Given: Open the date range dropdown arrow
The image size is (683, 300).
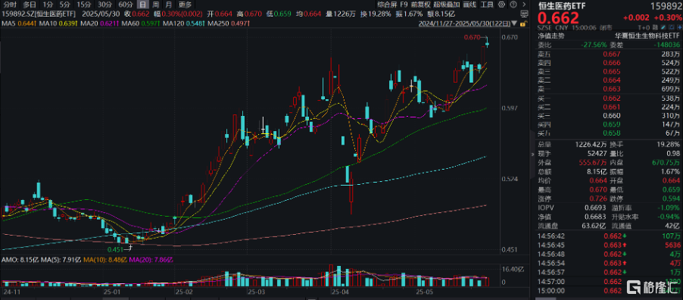Looking at the screenshot, I should coord(514,23).
